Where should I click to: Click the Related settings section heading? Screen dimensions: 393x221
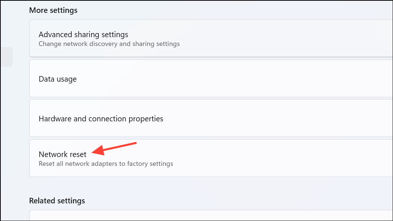click(x=57, y=201)
